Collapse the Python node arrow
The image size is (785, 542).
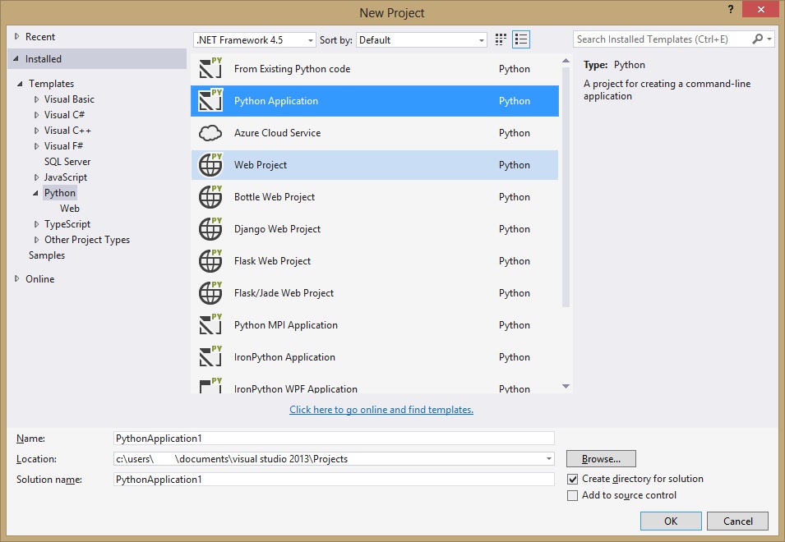[x=35, y=193]
